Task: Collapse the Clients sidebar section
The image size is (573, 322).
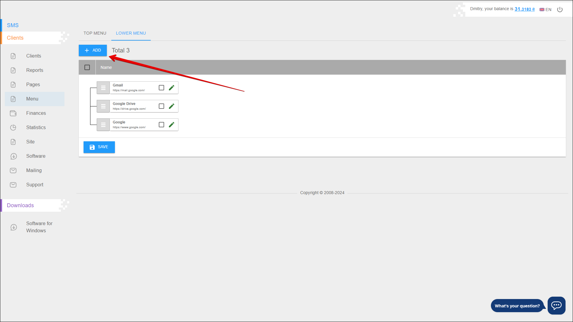Action: pyautogui.click(x=15, y=38)
